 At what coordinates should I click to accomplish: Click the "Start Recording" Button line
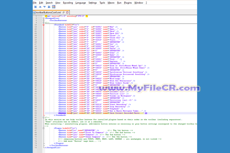[x=95, y=105]
